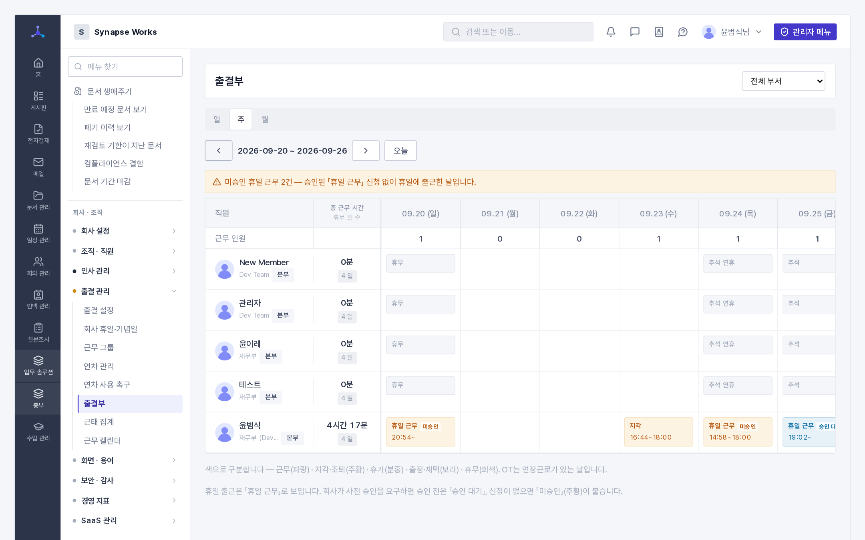Open the 관리자 메뉴 button

(x=805, y=32)
